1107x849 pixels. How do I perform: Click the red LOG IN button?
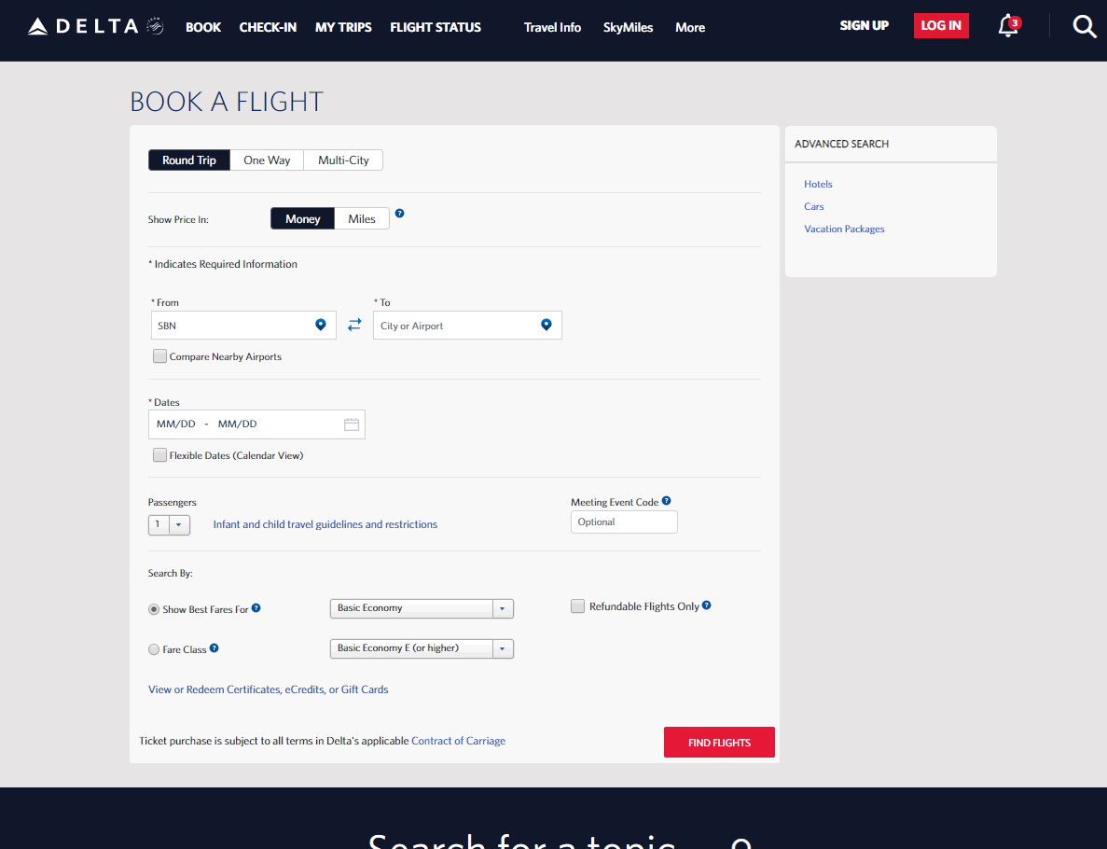[941, 25]
